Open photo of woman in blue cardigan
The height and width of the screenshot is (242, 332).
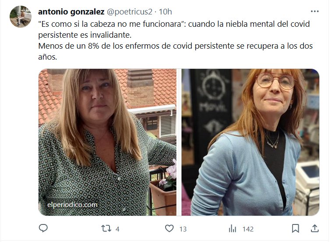click(251, 142)
